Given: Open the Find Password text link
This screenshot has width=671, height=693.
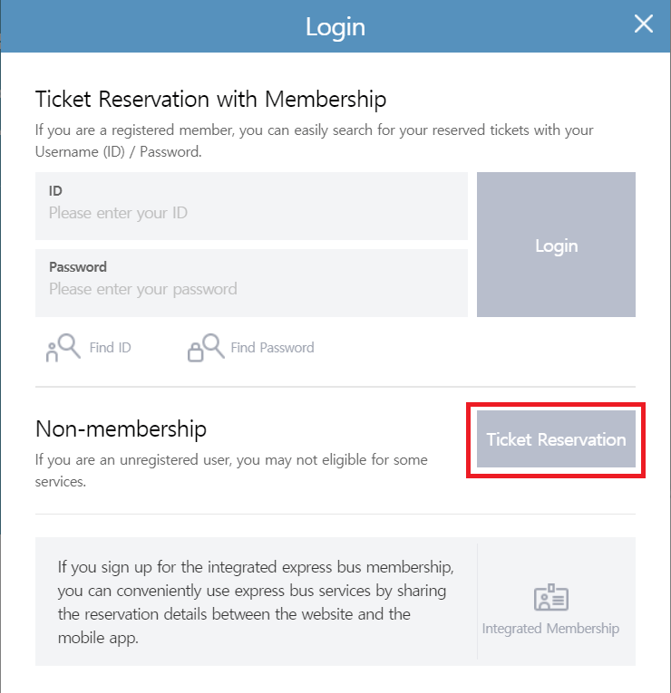Looking at the screenshot, I should (272, 348).
